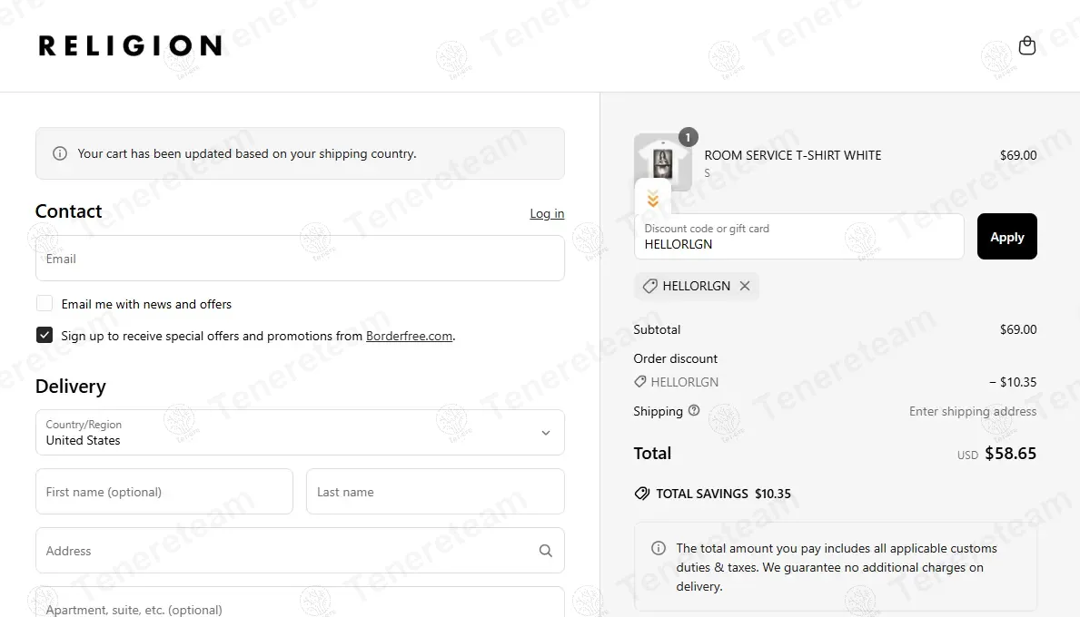The width and height of the screenshot is (1080, 617).
Task: Click the Log in link
Action: pyautogui.click(x=547, y=213)
